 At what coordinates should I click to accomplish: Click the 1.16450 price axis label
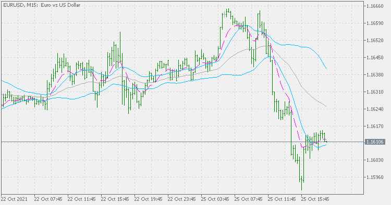pyautogui.click(x=375, y=58)
